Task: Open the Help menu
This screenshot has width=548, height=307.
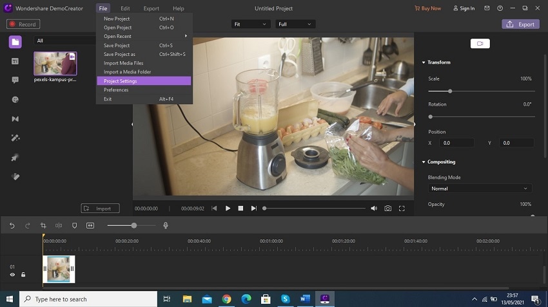Action: (178, 8)
